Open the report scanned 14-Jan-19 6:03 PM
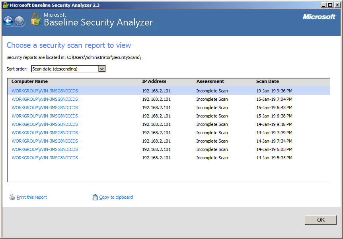This screenshot has width=343, height=239. click(x=45, y=149)
